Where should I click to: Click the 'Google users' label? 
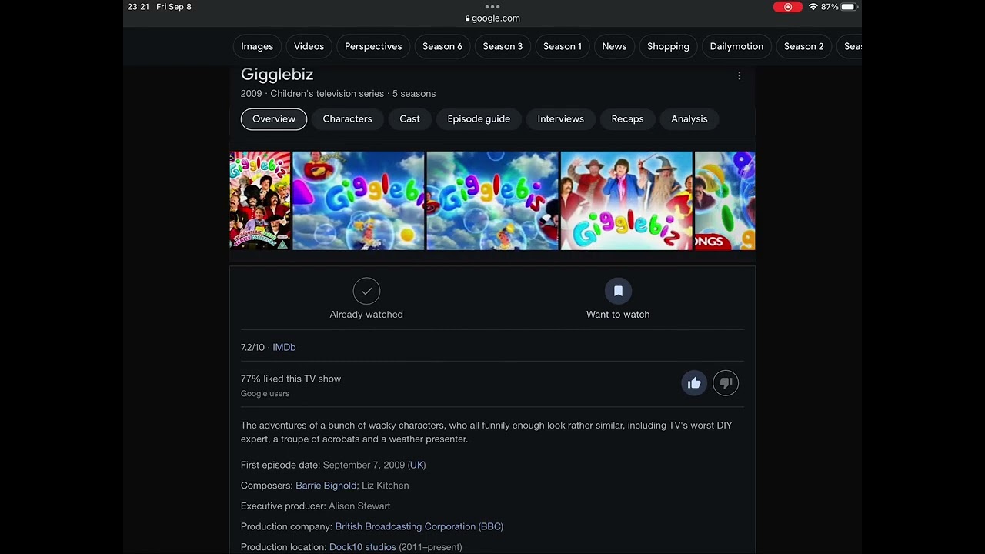[x=265, y=394]
